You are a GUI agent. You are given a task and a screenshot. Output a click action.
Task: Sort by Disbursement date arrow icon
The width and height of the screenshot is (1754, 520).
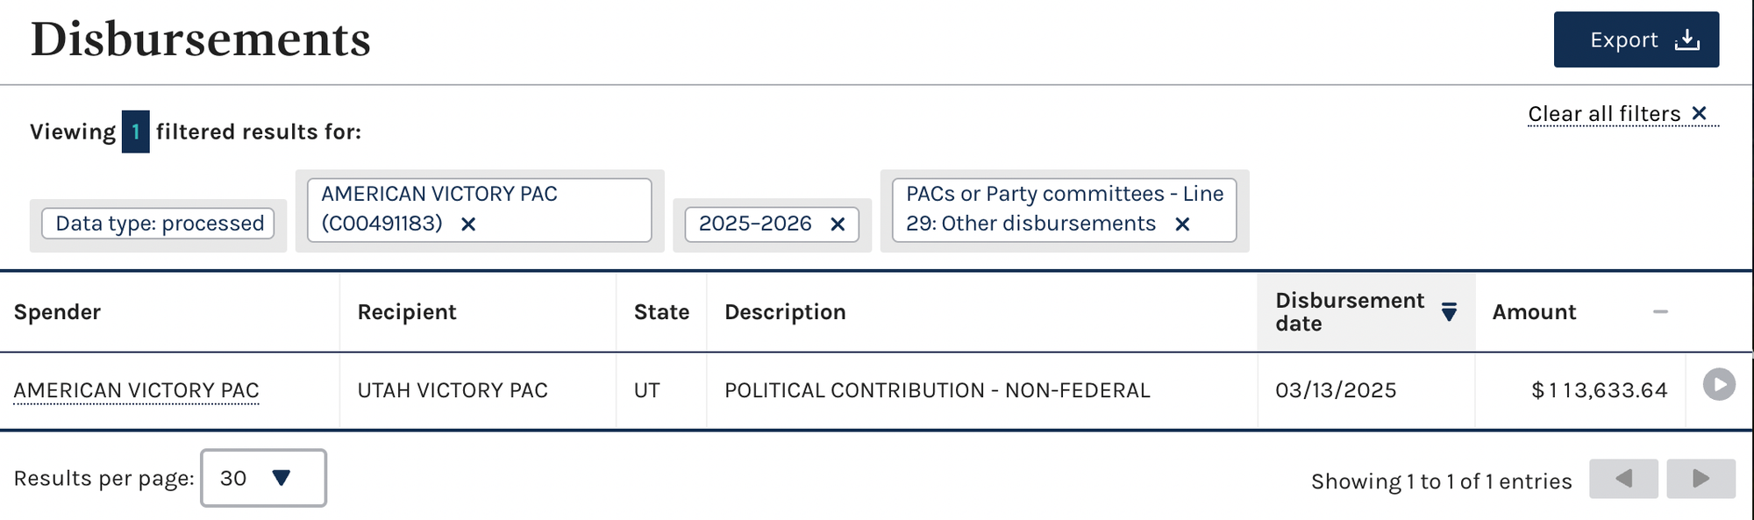point(1449,312)
